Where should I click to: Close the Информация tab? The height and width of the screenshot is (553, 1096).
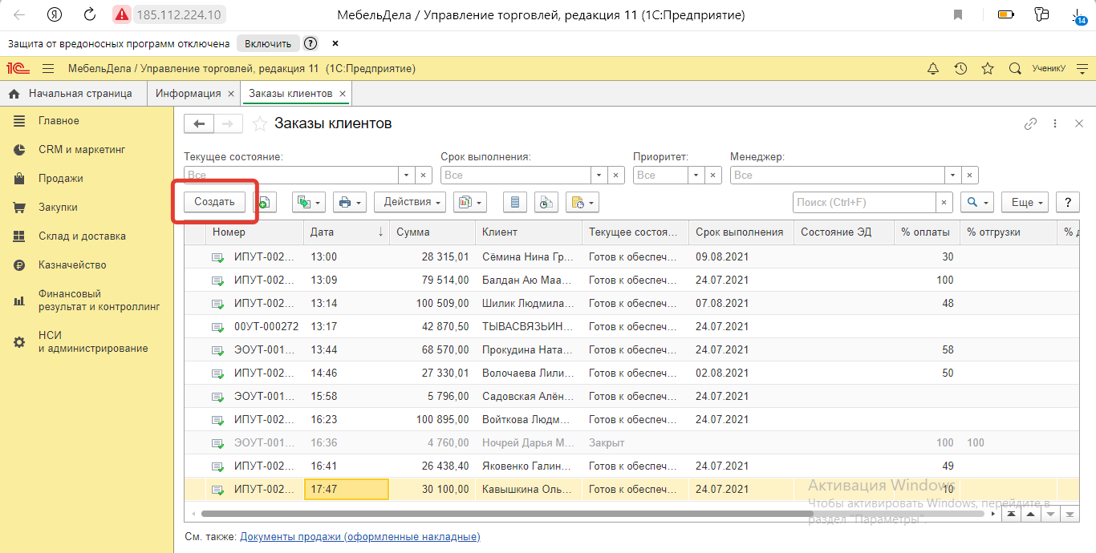(231, 94)
